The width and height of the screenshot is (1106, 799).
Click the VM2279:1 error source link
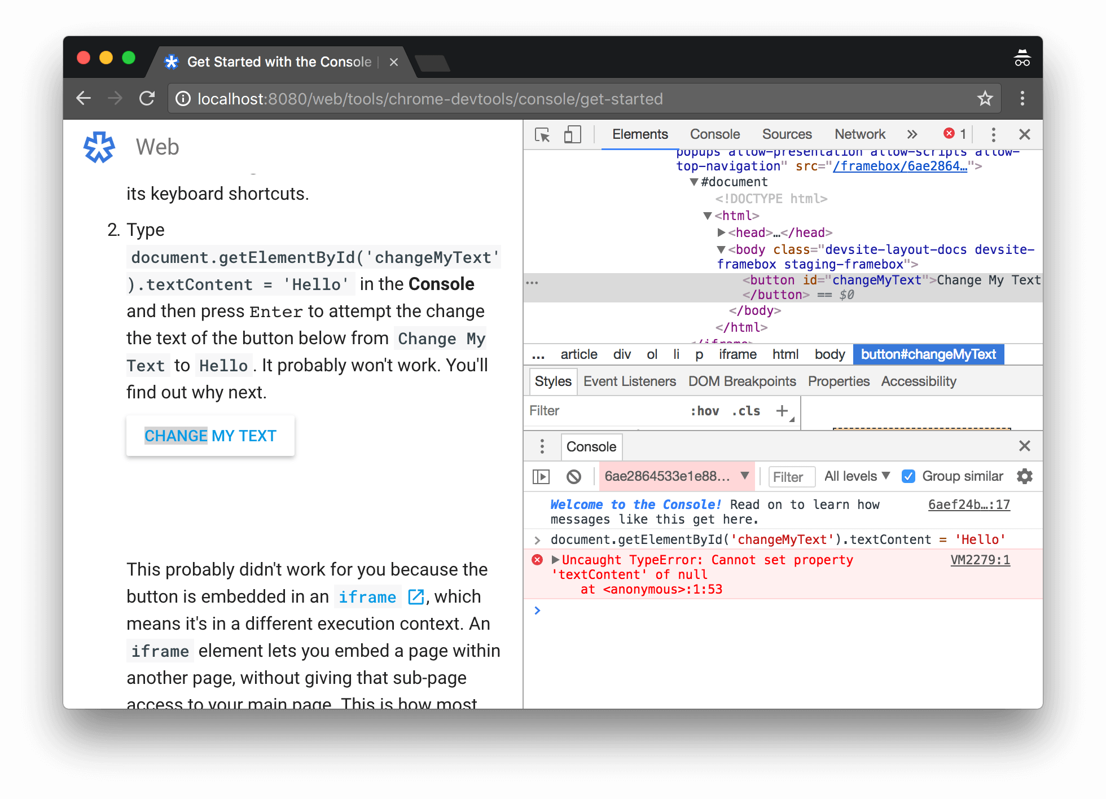(980, 560)
